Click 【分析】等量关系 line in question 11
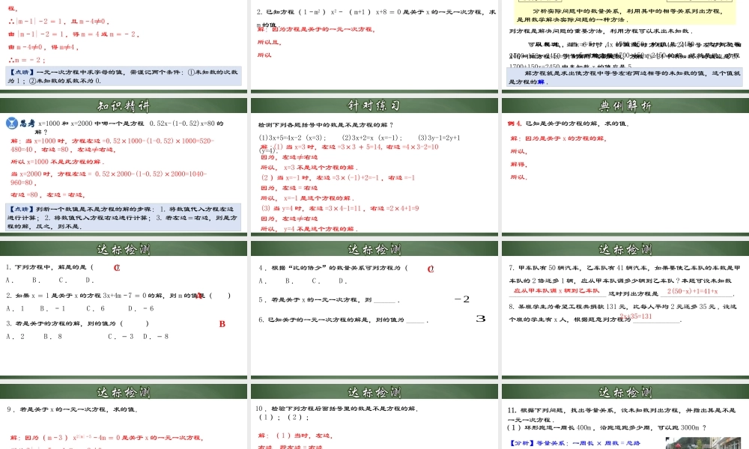Image resolution: width=749 pixels, height=449 pixels. pyautogui.click(x=575, y=443)
